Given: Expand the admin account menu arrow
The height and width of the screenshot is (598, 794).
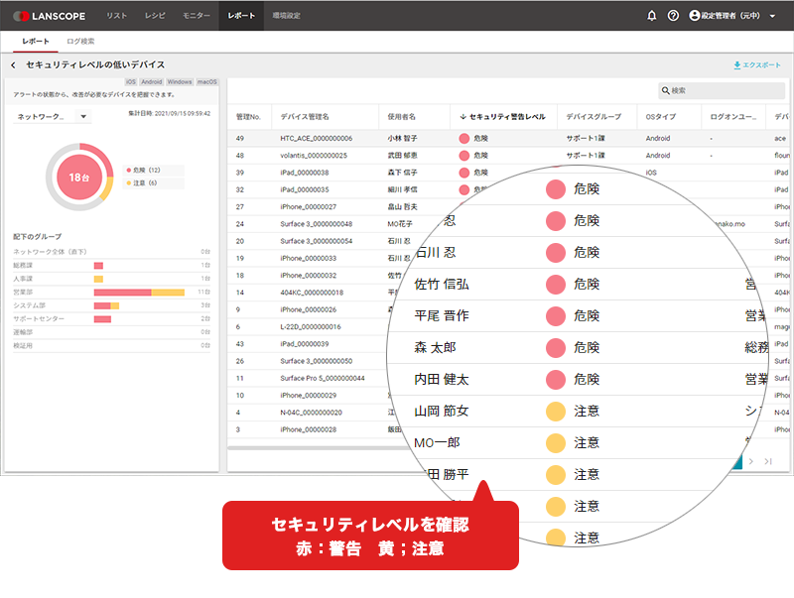Looking at the screenshot, I should click(x=772, y=16).
